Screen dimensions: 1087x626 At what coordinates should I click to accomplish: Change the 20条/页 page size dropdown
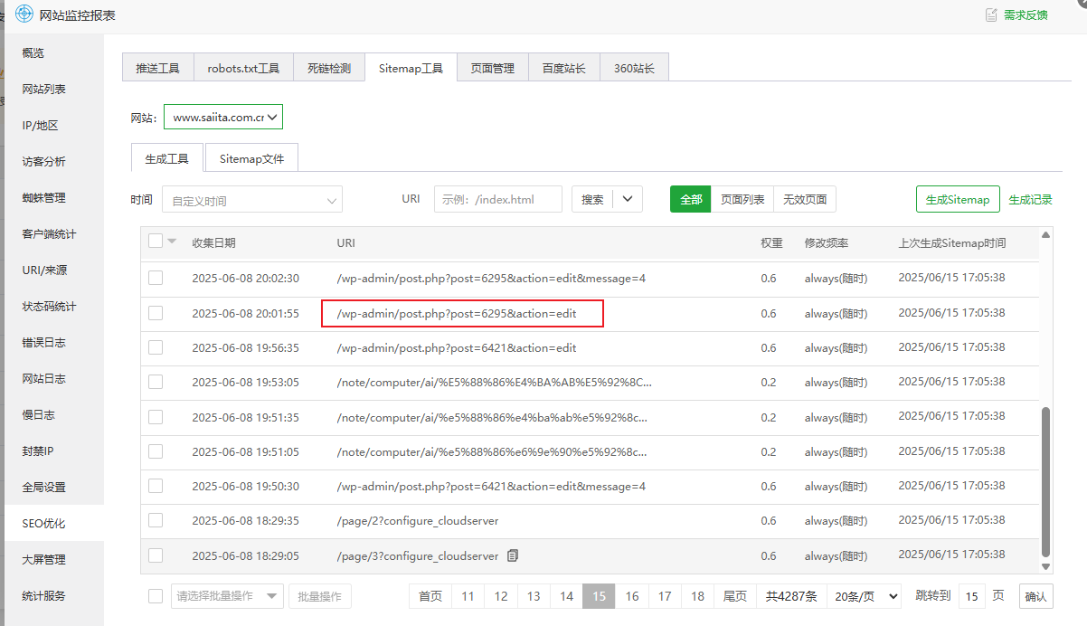pos(865,596)
